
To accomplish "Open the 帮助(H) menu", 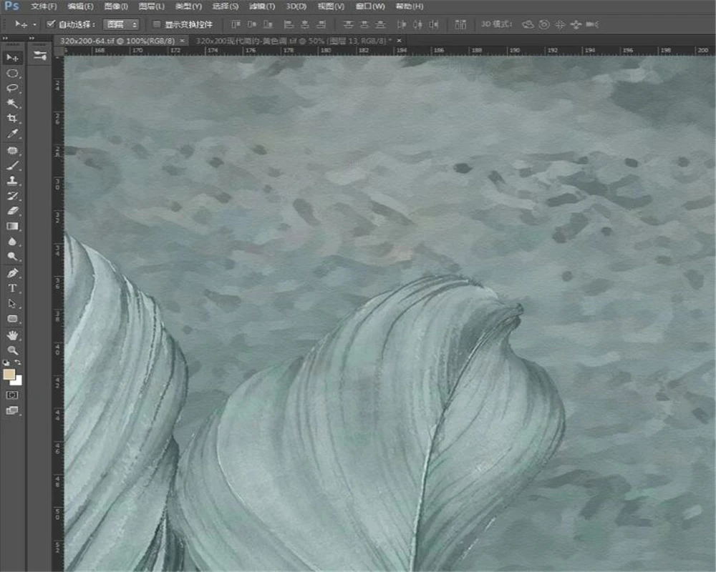I will 409,6.
